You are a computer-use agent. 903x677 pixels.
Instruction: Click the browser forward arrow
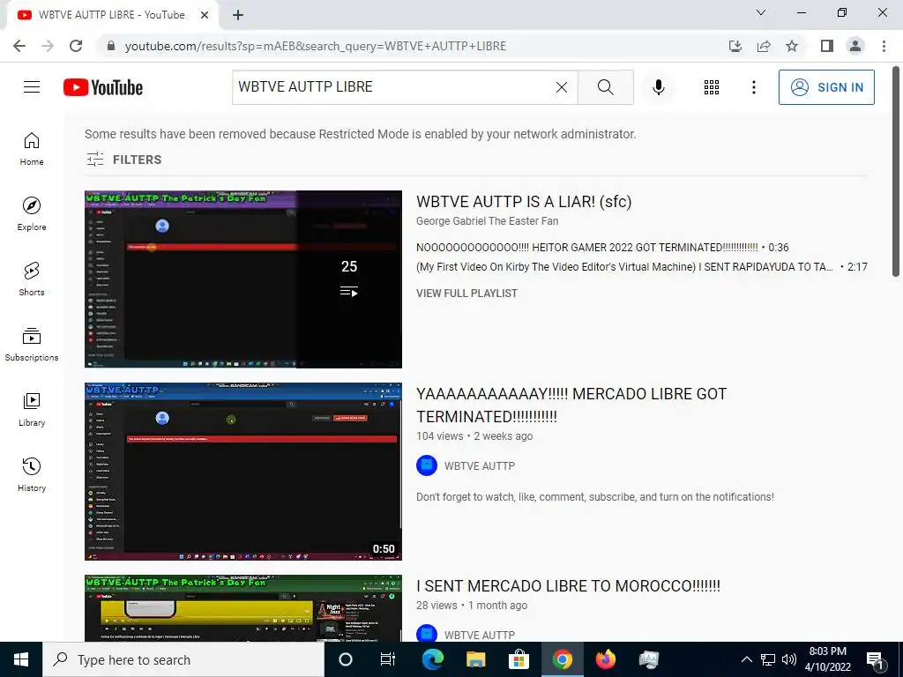(x=48, y=46)
